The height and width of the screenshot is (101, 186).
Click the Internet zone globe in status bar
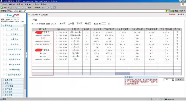[166, 99]
